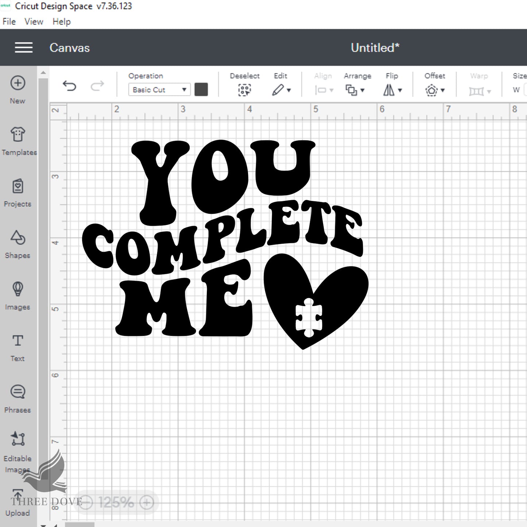Click the 125% zoom level
This screenshot has width=527, height=527.
tap(116, 503)
